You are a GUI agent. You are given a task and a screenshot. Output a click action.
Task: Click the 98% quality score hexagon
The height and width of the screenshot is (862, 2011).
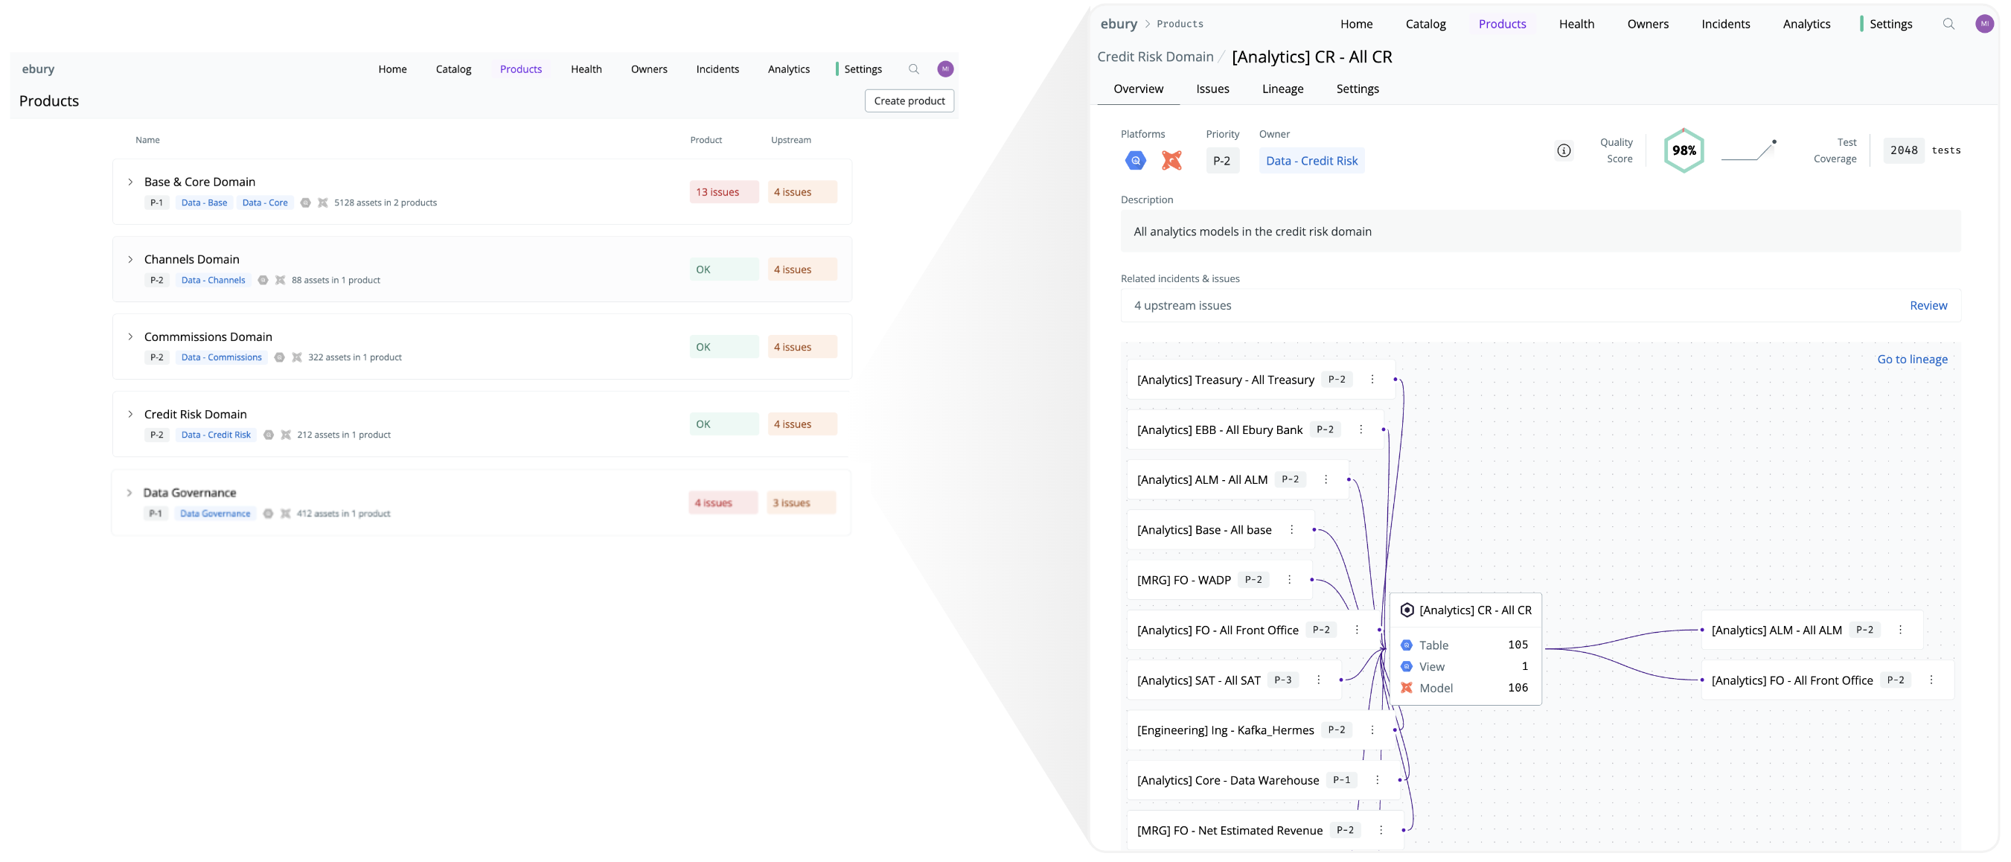click(1683, 150)
